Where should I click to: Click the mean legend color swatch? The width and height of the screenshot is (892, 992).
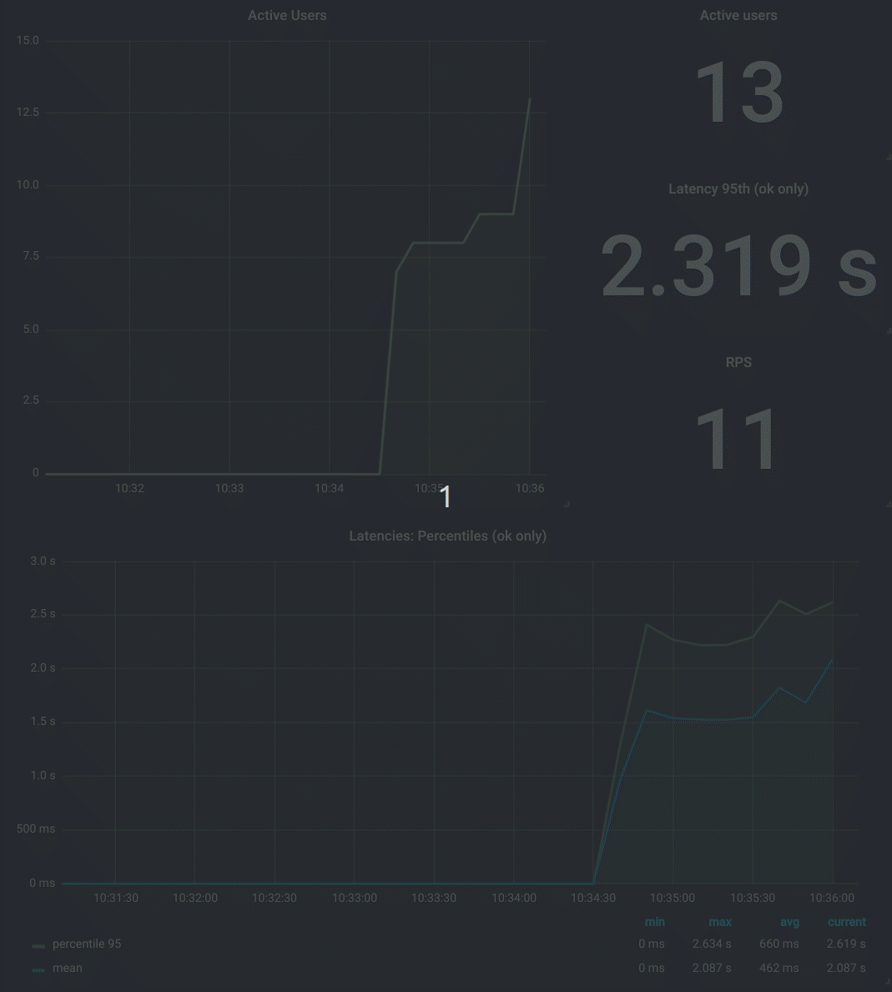point(38,969)
